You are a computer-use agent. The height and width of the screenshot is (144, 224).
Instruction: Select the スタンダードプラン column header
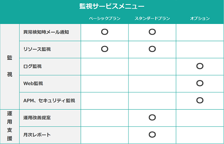pyautogui.click(x=152, y=18)
